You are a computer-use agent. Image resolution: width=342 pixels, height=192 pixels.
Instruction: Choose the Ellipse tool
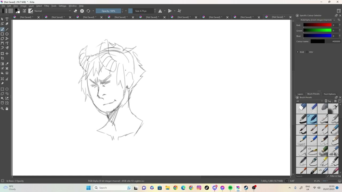pyautogui.click(x=7, y=34)
